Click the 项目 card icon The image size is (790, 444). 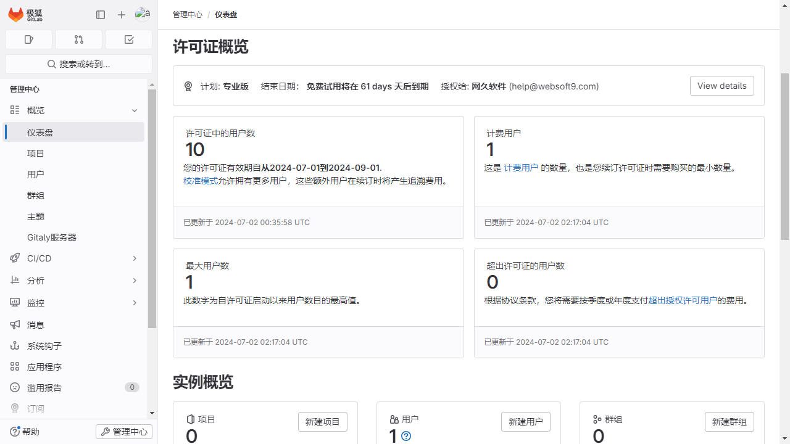point(191,419)
